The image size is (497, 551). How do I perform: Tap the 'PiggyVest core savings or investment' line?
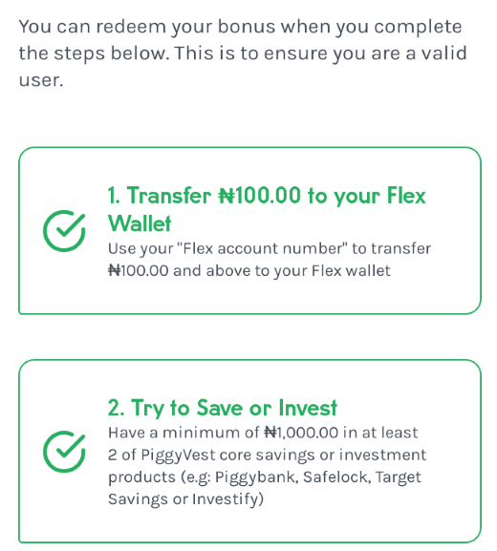(268, 456)
